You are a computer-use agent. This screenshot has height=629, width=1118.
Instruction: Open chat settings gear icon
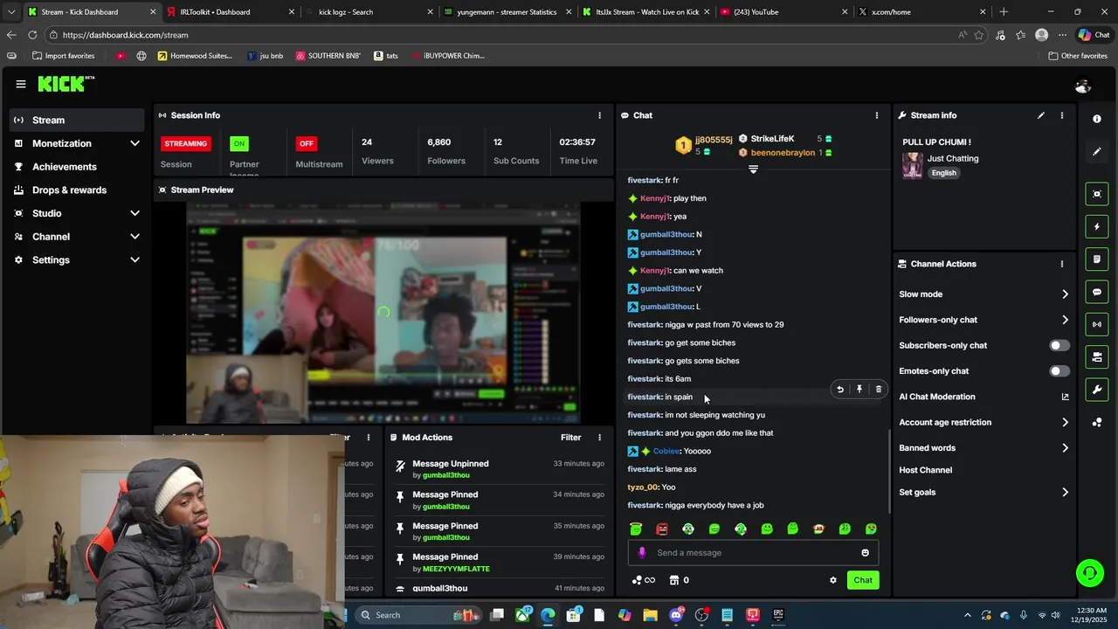833,580
